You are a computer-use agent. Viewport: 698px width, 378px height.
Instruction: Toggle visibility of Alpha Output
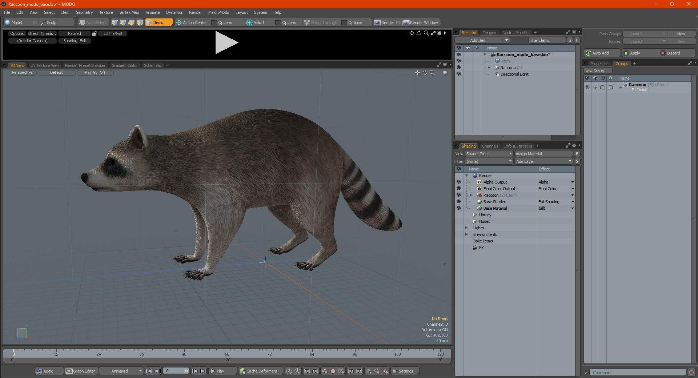(x=458, y=182)
